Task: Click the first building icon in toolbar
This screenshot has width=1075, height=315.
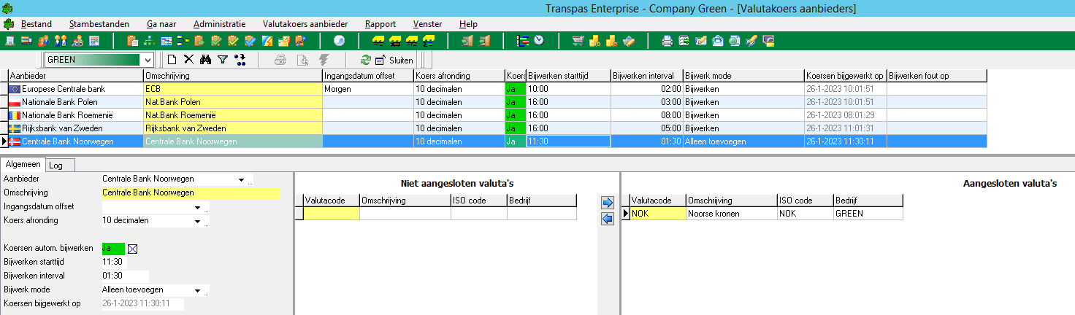Action: 9,41
